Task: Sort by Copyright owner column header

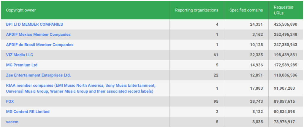Action: tap(21, 10)
